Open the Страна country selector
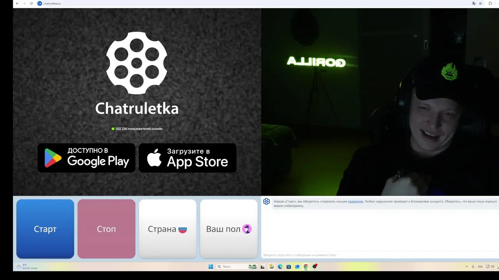The height and width of the screenshot is (280, 499). coord(168,229)
